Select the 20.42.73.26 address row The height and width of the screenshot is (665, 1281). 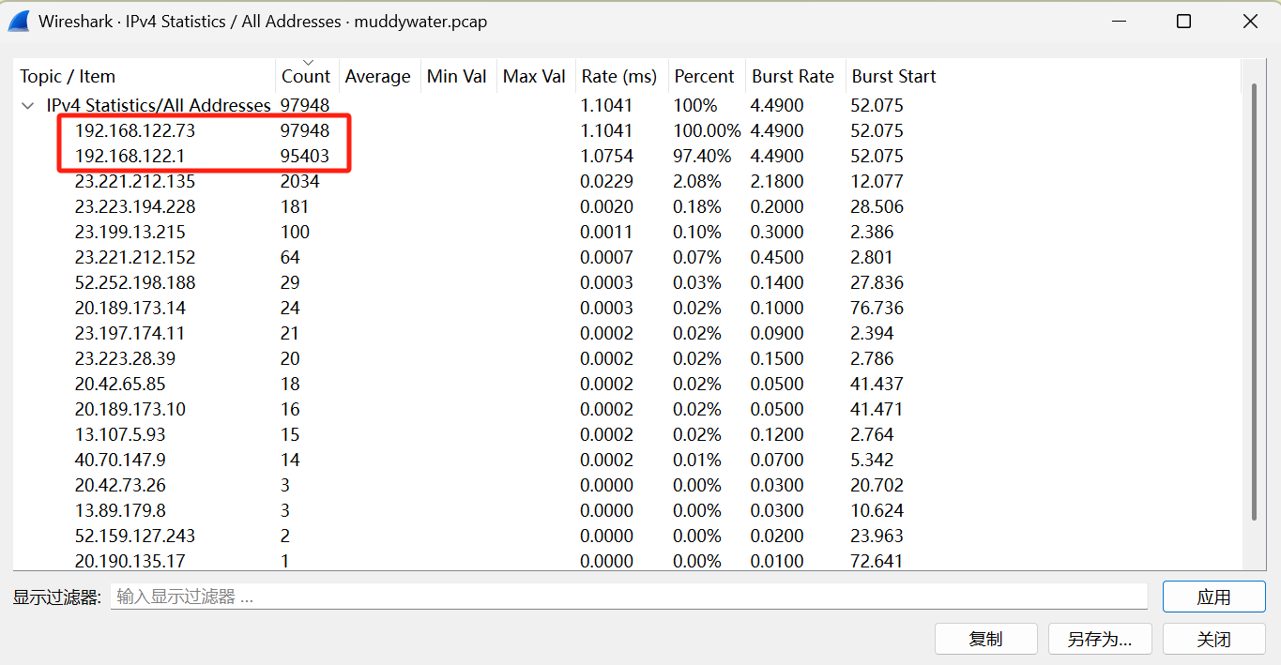coord(627,485)
